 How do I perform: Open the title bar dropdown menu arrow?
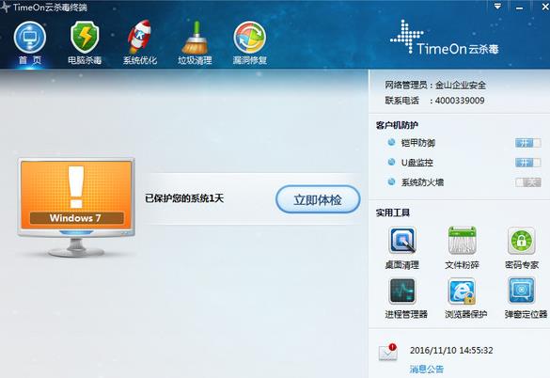pyautogui.click(x=497, y=7)
